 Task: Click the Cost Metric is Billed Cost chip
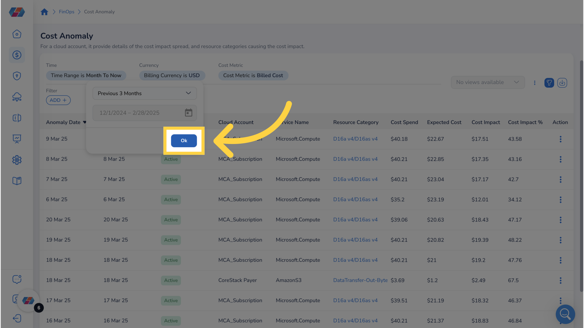[x=253, y=75]
